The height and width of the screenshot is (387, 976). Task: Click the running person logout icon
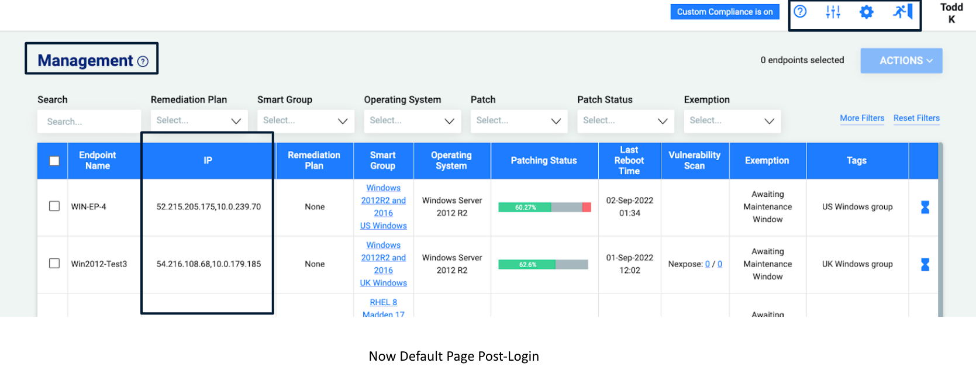click(x=902, y=12)
